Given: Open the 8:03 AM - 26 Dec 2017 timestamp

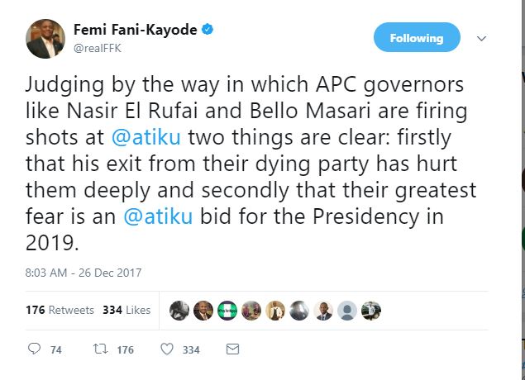Looking at the screenshot, I should 84,273.
